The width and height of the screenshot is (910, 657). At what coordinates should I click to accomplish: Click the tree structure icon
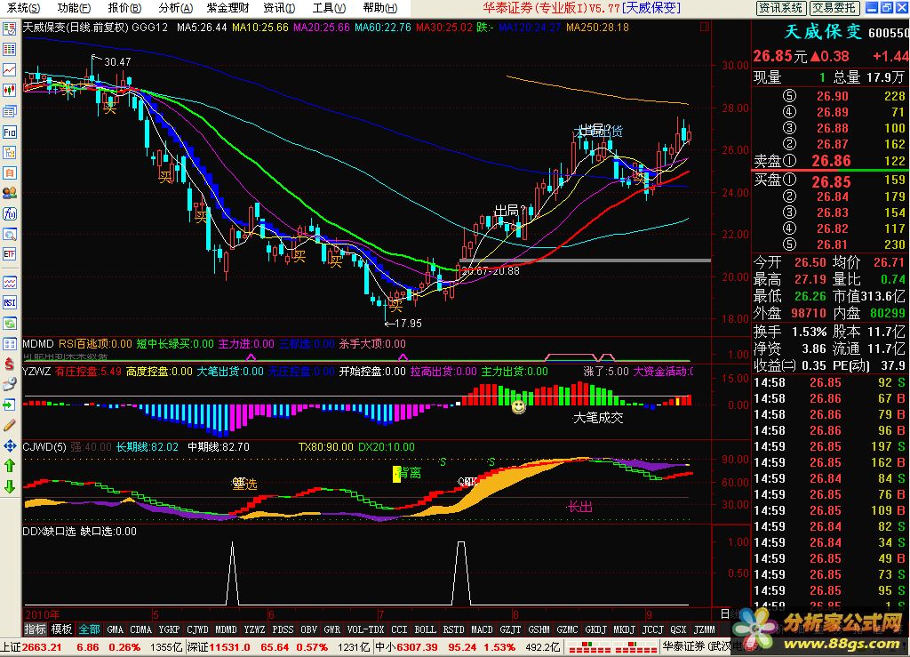(9, 152)
